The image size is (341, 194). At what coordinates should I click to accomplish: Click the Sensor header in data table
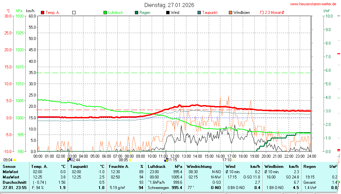pos(9,167)
